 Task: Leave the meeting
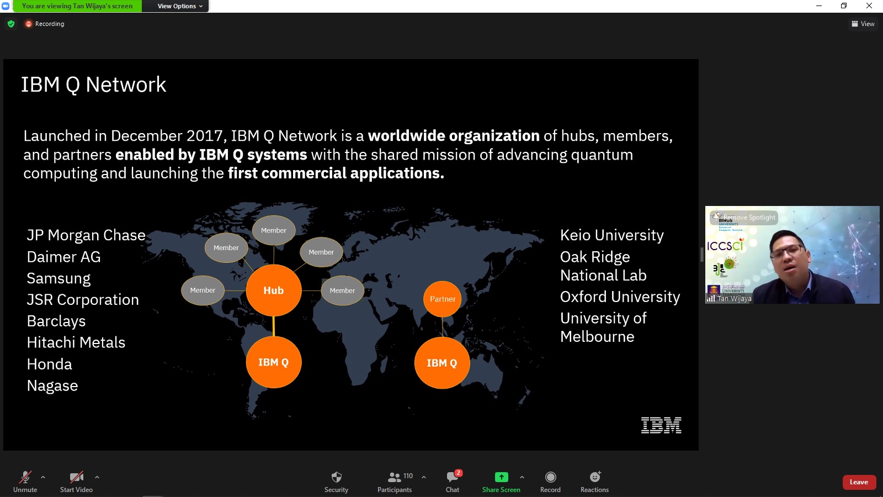(859, 482)
